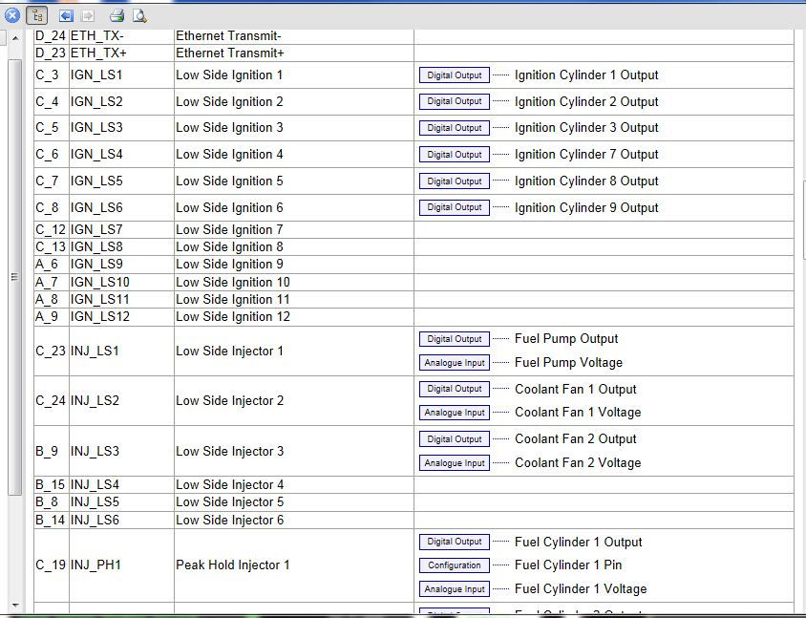Click the Back arrow icon
This screenshot has width=806, height=618.
click(x=65, y=15)
